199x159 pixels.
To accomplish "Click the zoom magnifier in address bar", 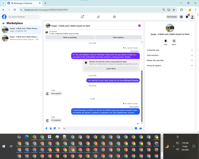I will [164, 10].
